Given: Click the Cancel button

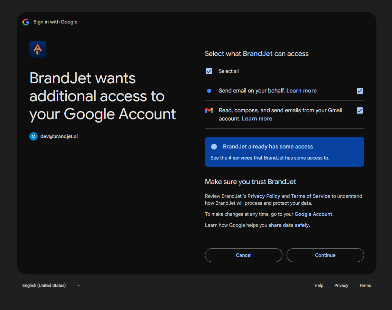Looking at the screenshot, I should click(x=243, y=255).
